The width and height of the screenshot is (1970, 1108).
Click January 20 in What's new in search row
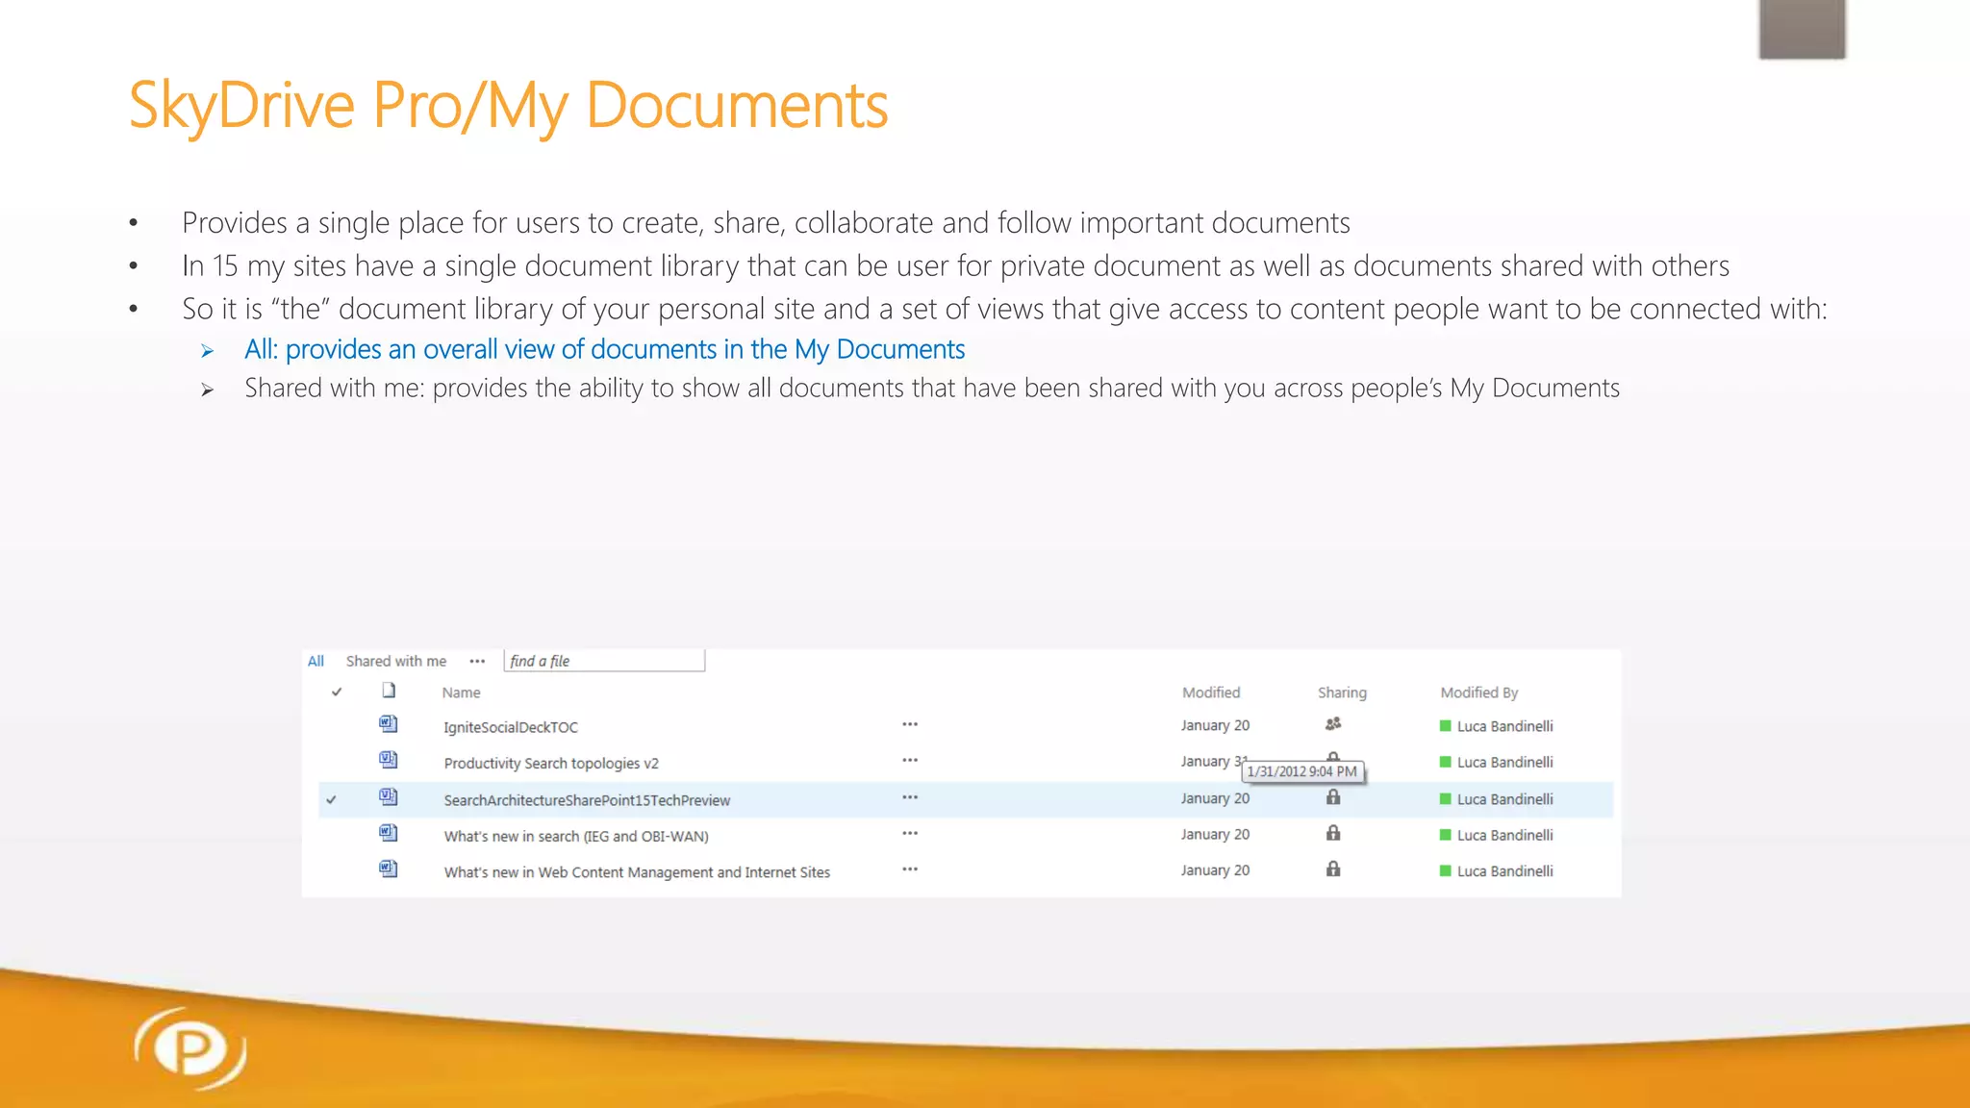pyautogui.click(x=1215, y=834)
